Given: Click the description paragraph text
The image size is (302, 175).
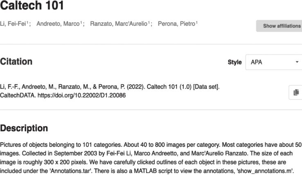Looking at the screenshot, I should coord(151,158).
